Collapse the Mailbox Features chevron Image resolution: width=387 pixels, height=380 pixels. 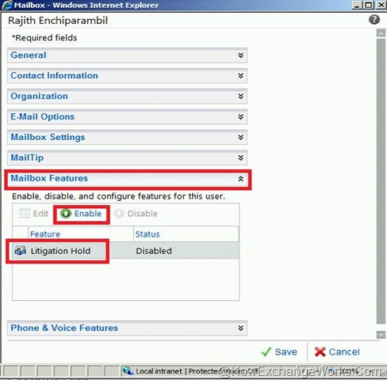[x=240, y=179]
